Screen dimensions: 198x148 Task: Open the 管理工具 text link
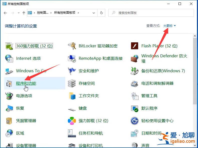pos(149,96)
